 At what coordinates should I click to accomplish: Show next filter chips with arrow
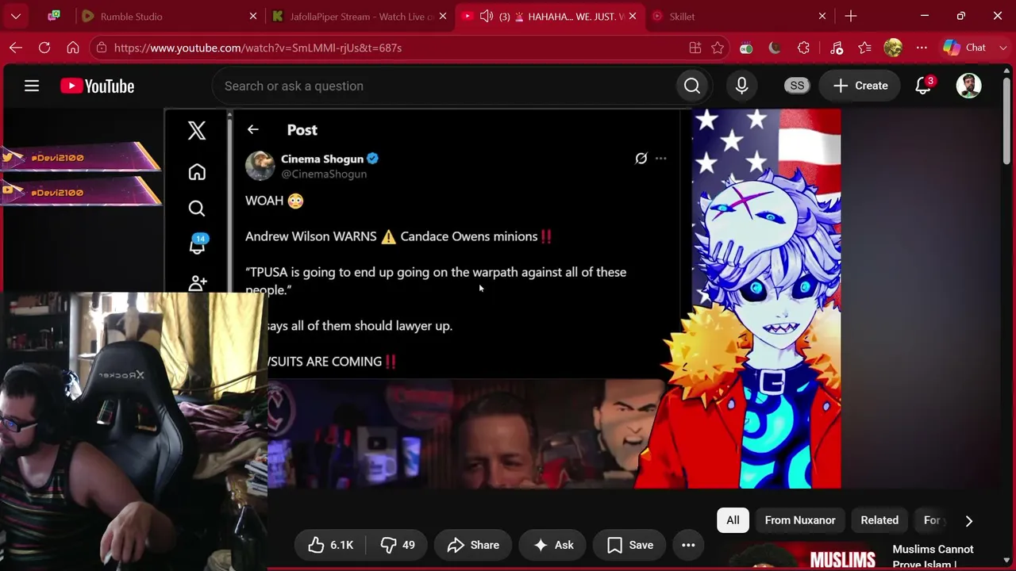(x=968, y=520)
